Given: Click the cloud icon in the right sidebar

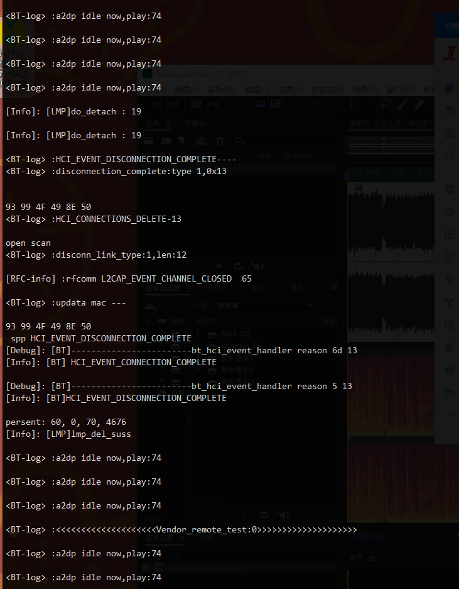Looking at the screenshot, I should (449, 212).
